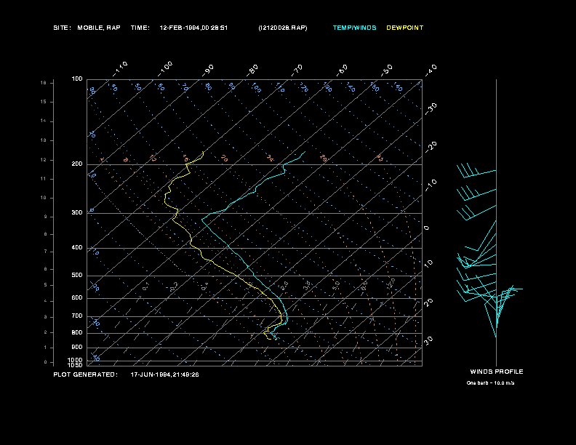Click the -100 temperature label at top

tap(165, 69)
